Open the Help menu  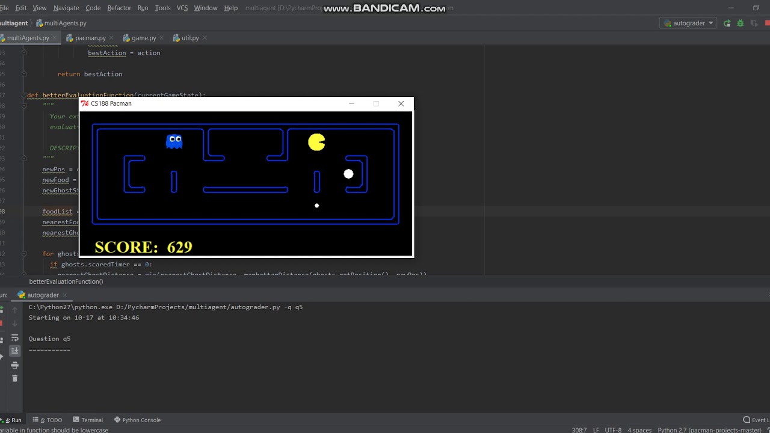231,8
